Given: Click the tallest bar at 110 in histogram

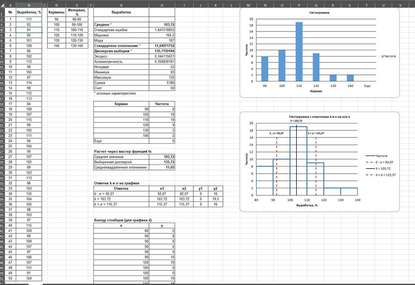Looking at the screenshot, I should [x=299, y=52].
